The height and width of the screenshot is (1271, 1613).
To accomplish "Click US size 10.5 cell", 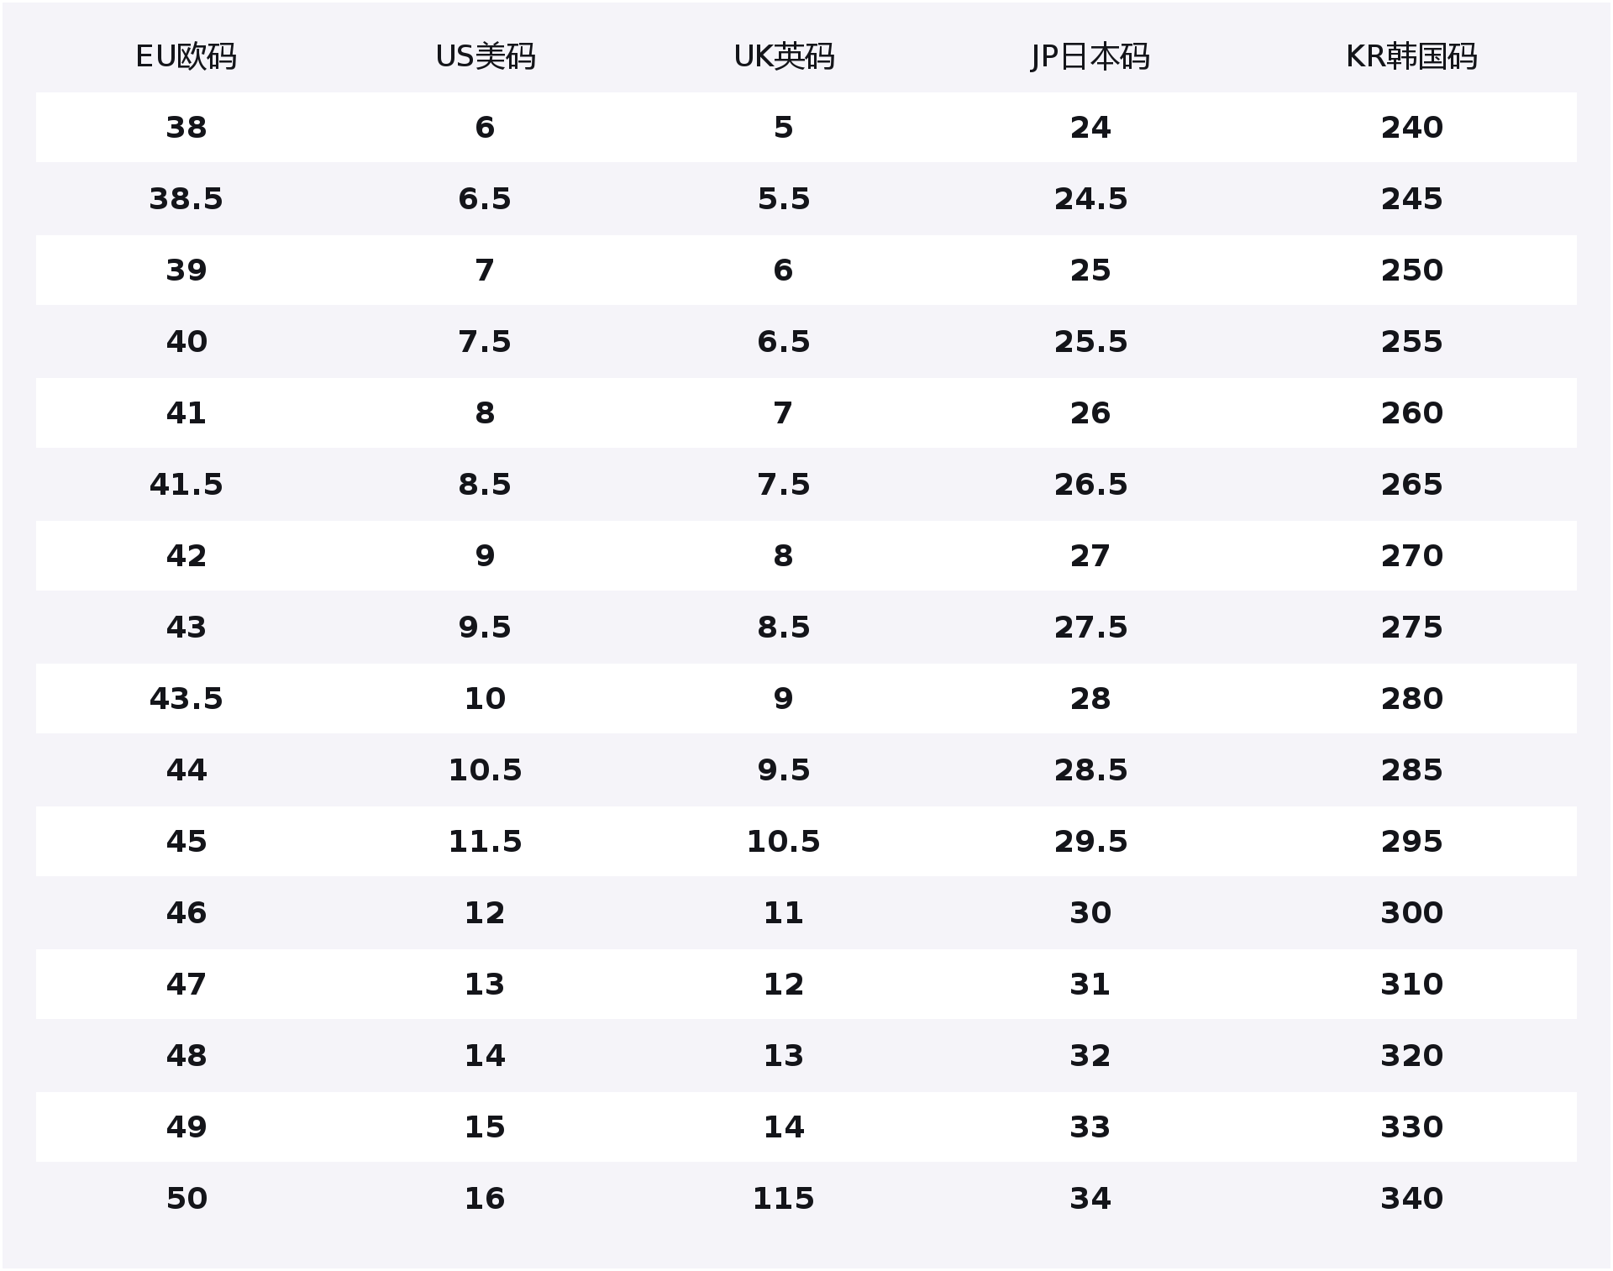I will [x=485, y=770].
